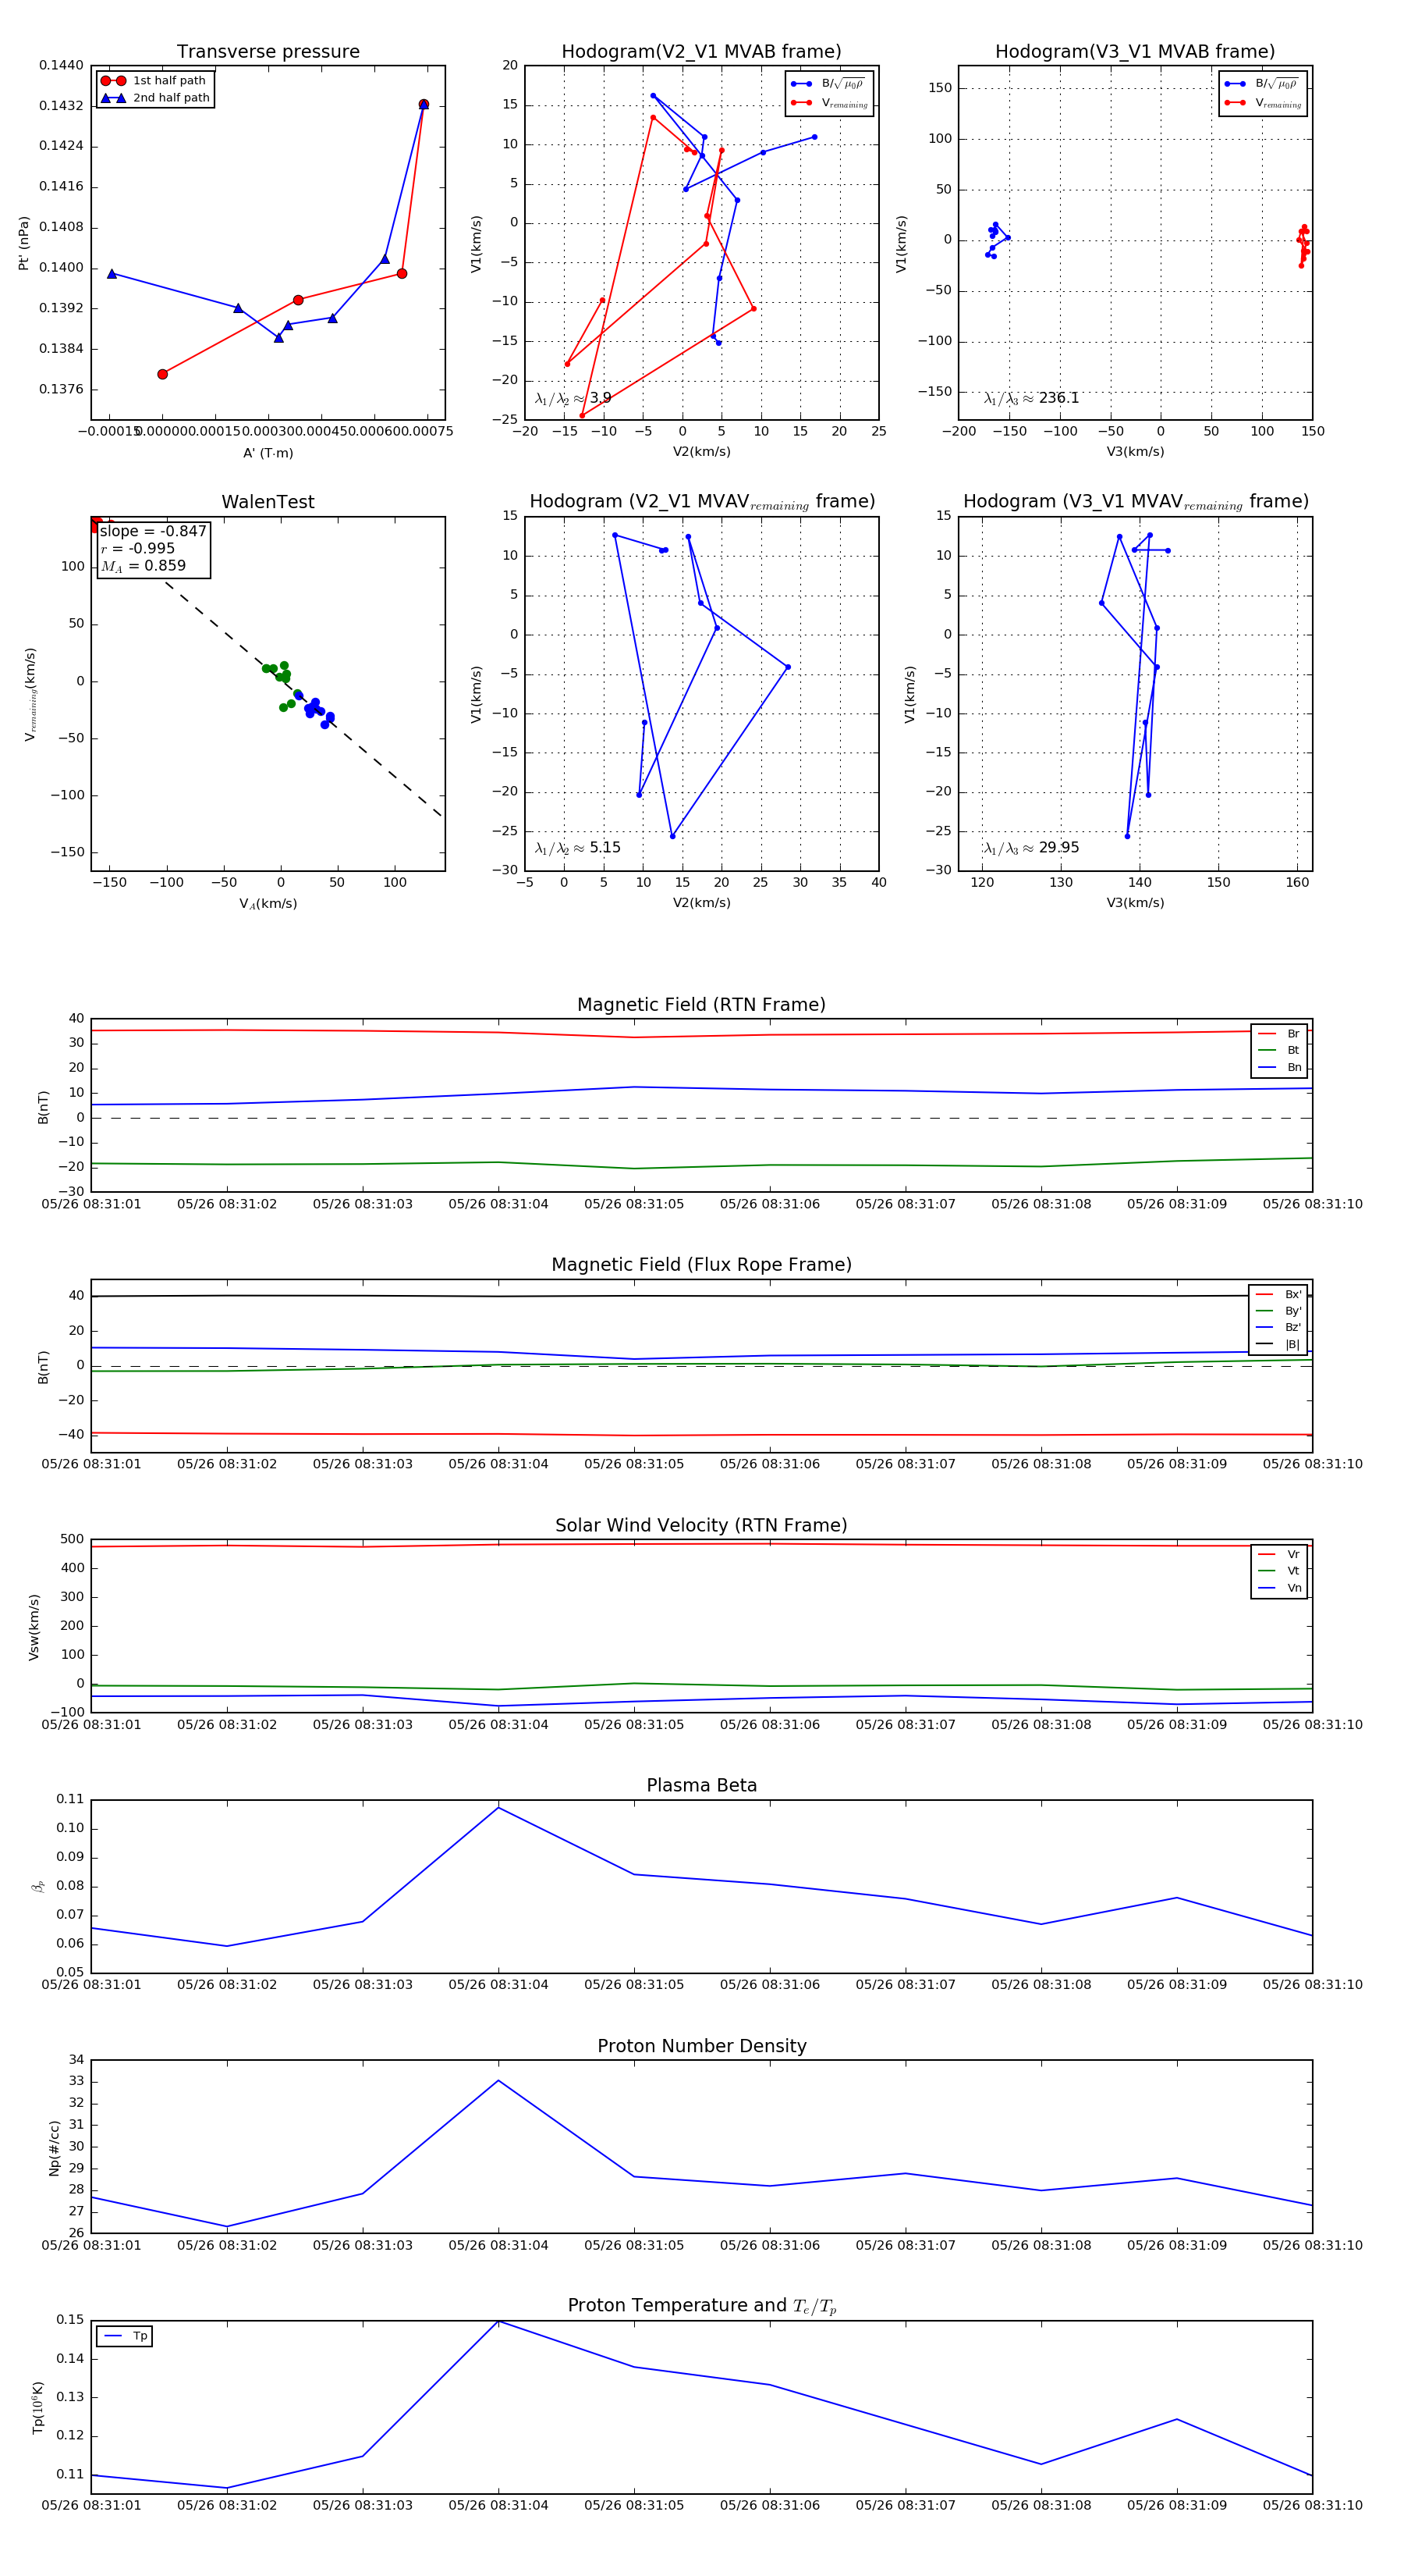Select the 'Vn' legend entry
The width and height of the screenshot is (1404, 2576).
(1279, 1588)
